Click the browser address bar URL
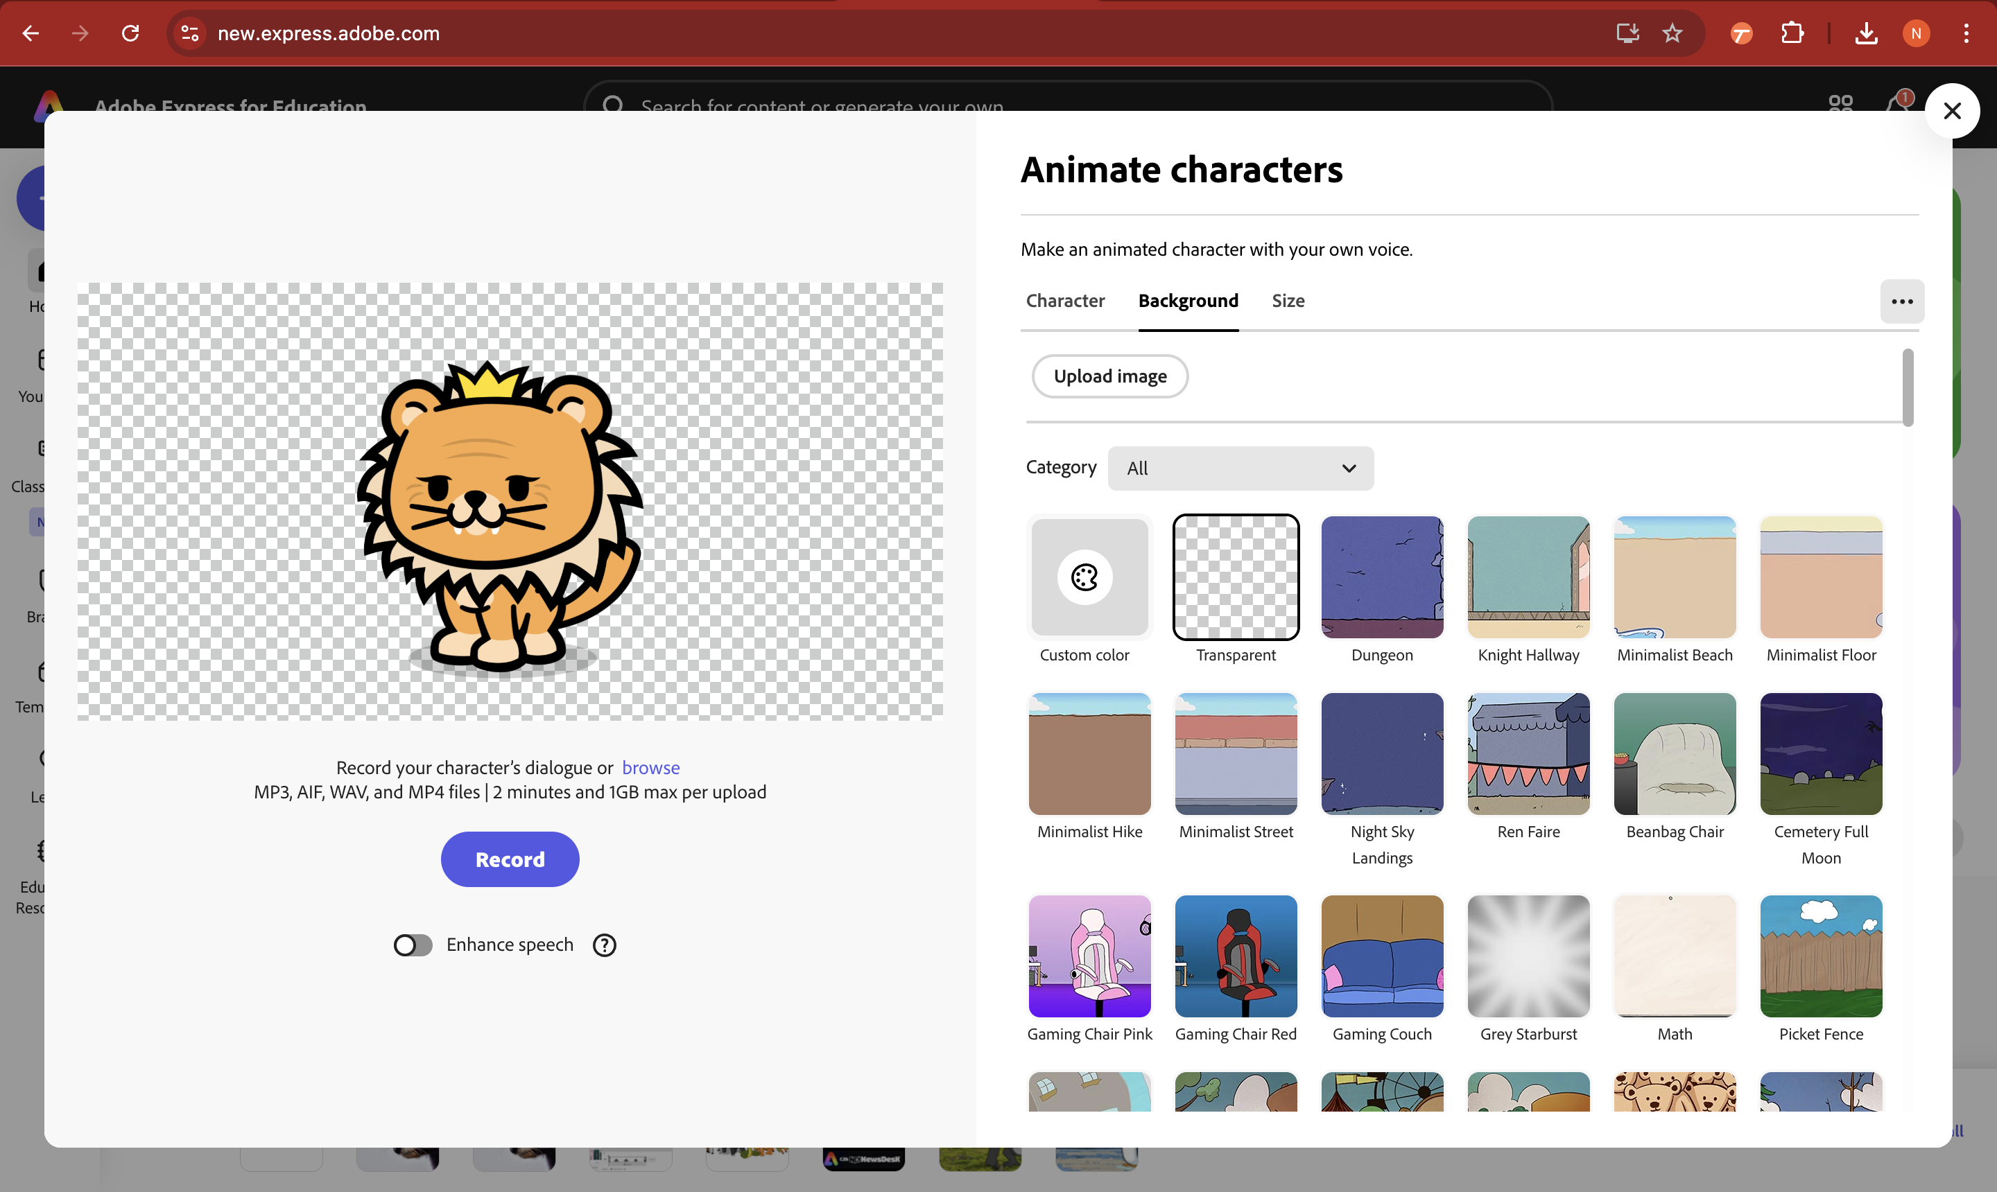 (x=328, y=33)
